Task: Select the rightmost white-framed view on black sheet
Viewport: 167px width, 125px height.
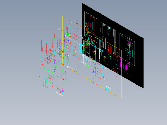Action: coord(127,49)
